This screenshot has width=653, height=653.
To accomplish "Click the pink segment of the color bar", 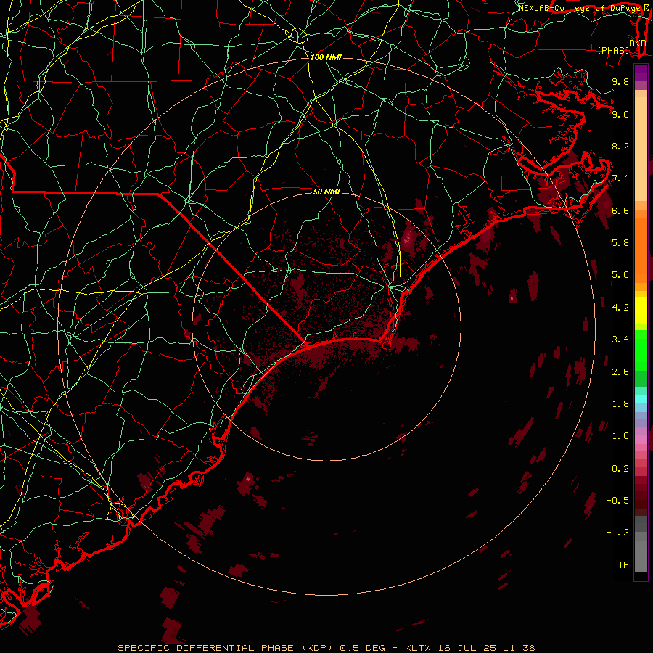I will click(x=641, y=440).
